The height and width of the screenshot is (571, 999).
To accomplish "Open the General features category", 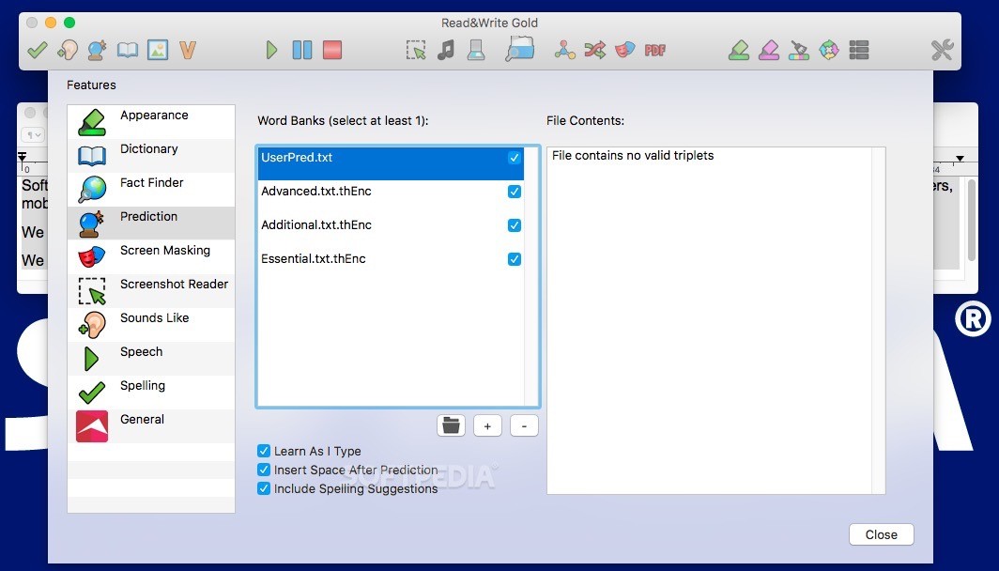I will click(151, 425).
